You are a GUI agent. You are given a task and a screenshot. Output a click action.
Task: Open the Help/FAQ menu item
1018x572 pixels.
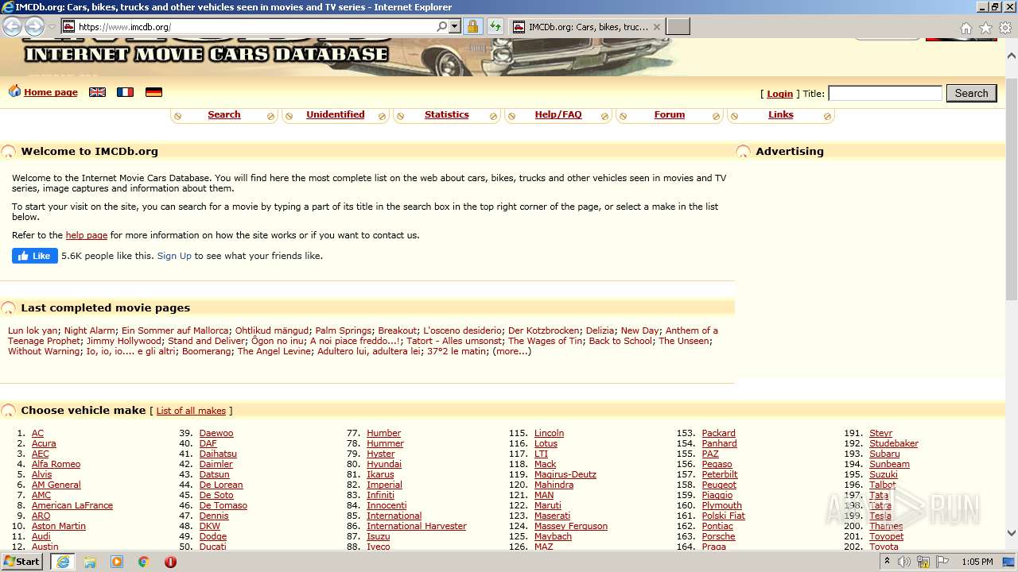[558, 114]
